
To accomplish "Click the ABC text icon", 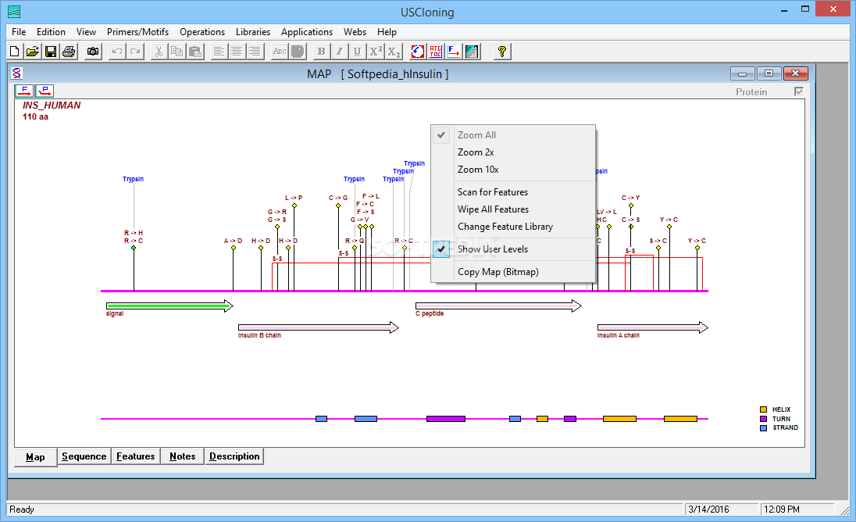I will point(280,52).
